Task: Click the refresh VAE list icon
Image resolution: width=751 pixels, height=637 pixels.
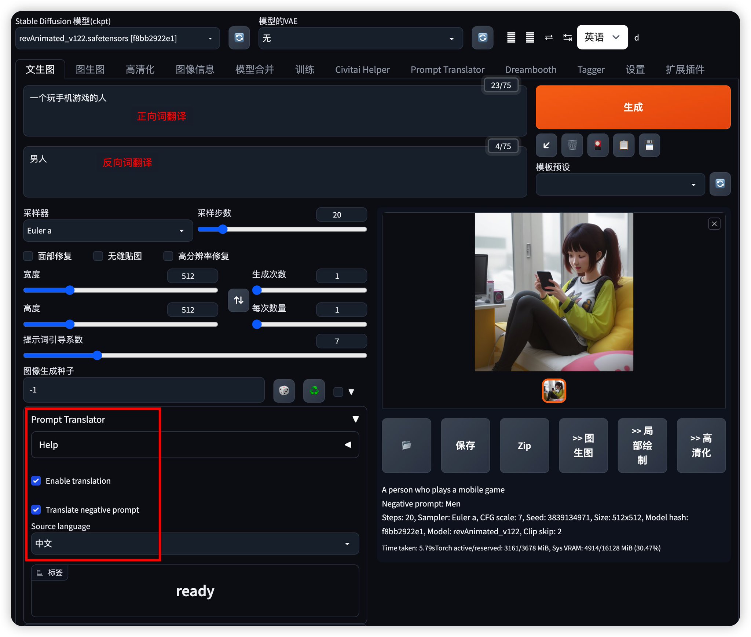Action: 482,38
